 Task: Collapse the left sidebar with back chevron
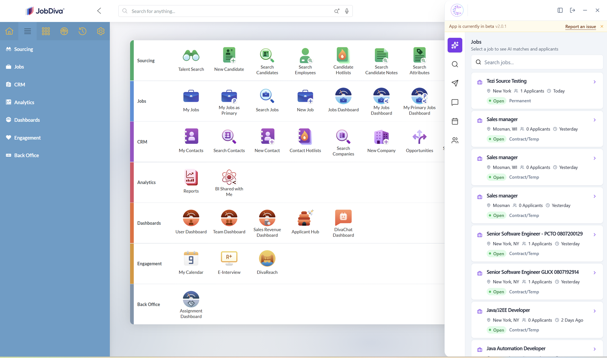pyautogui.click(x=99, y=11)
